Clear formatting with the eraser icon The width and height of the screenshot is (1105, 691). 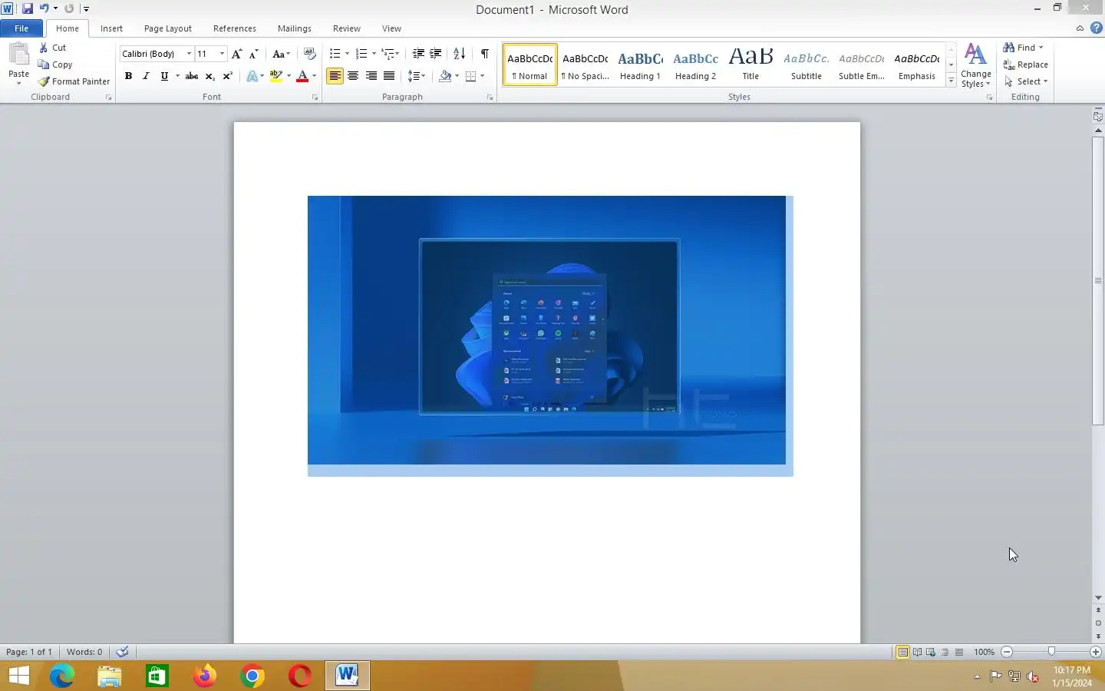point(310,54)
